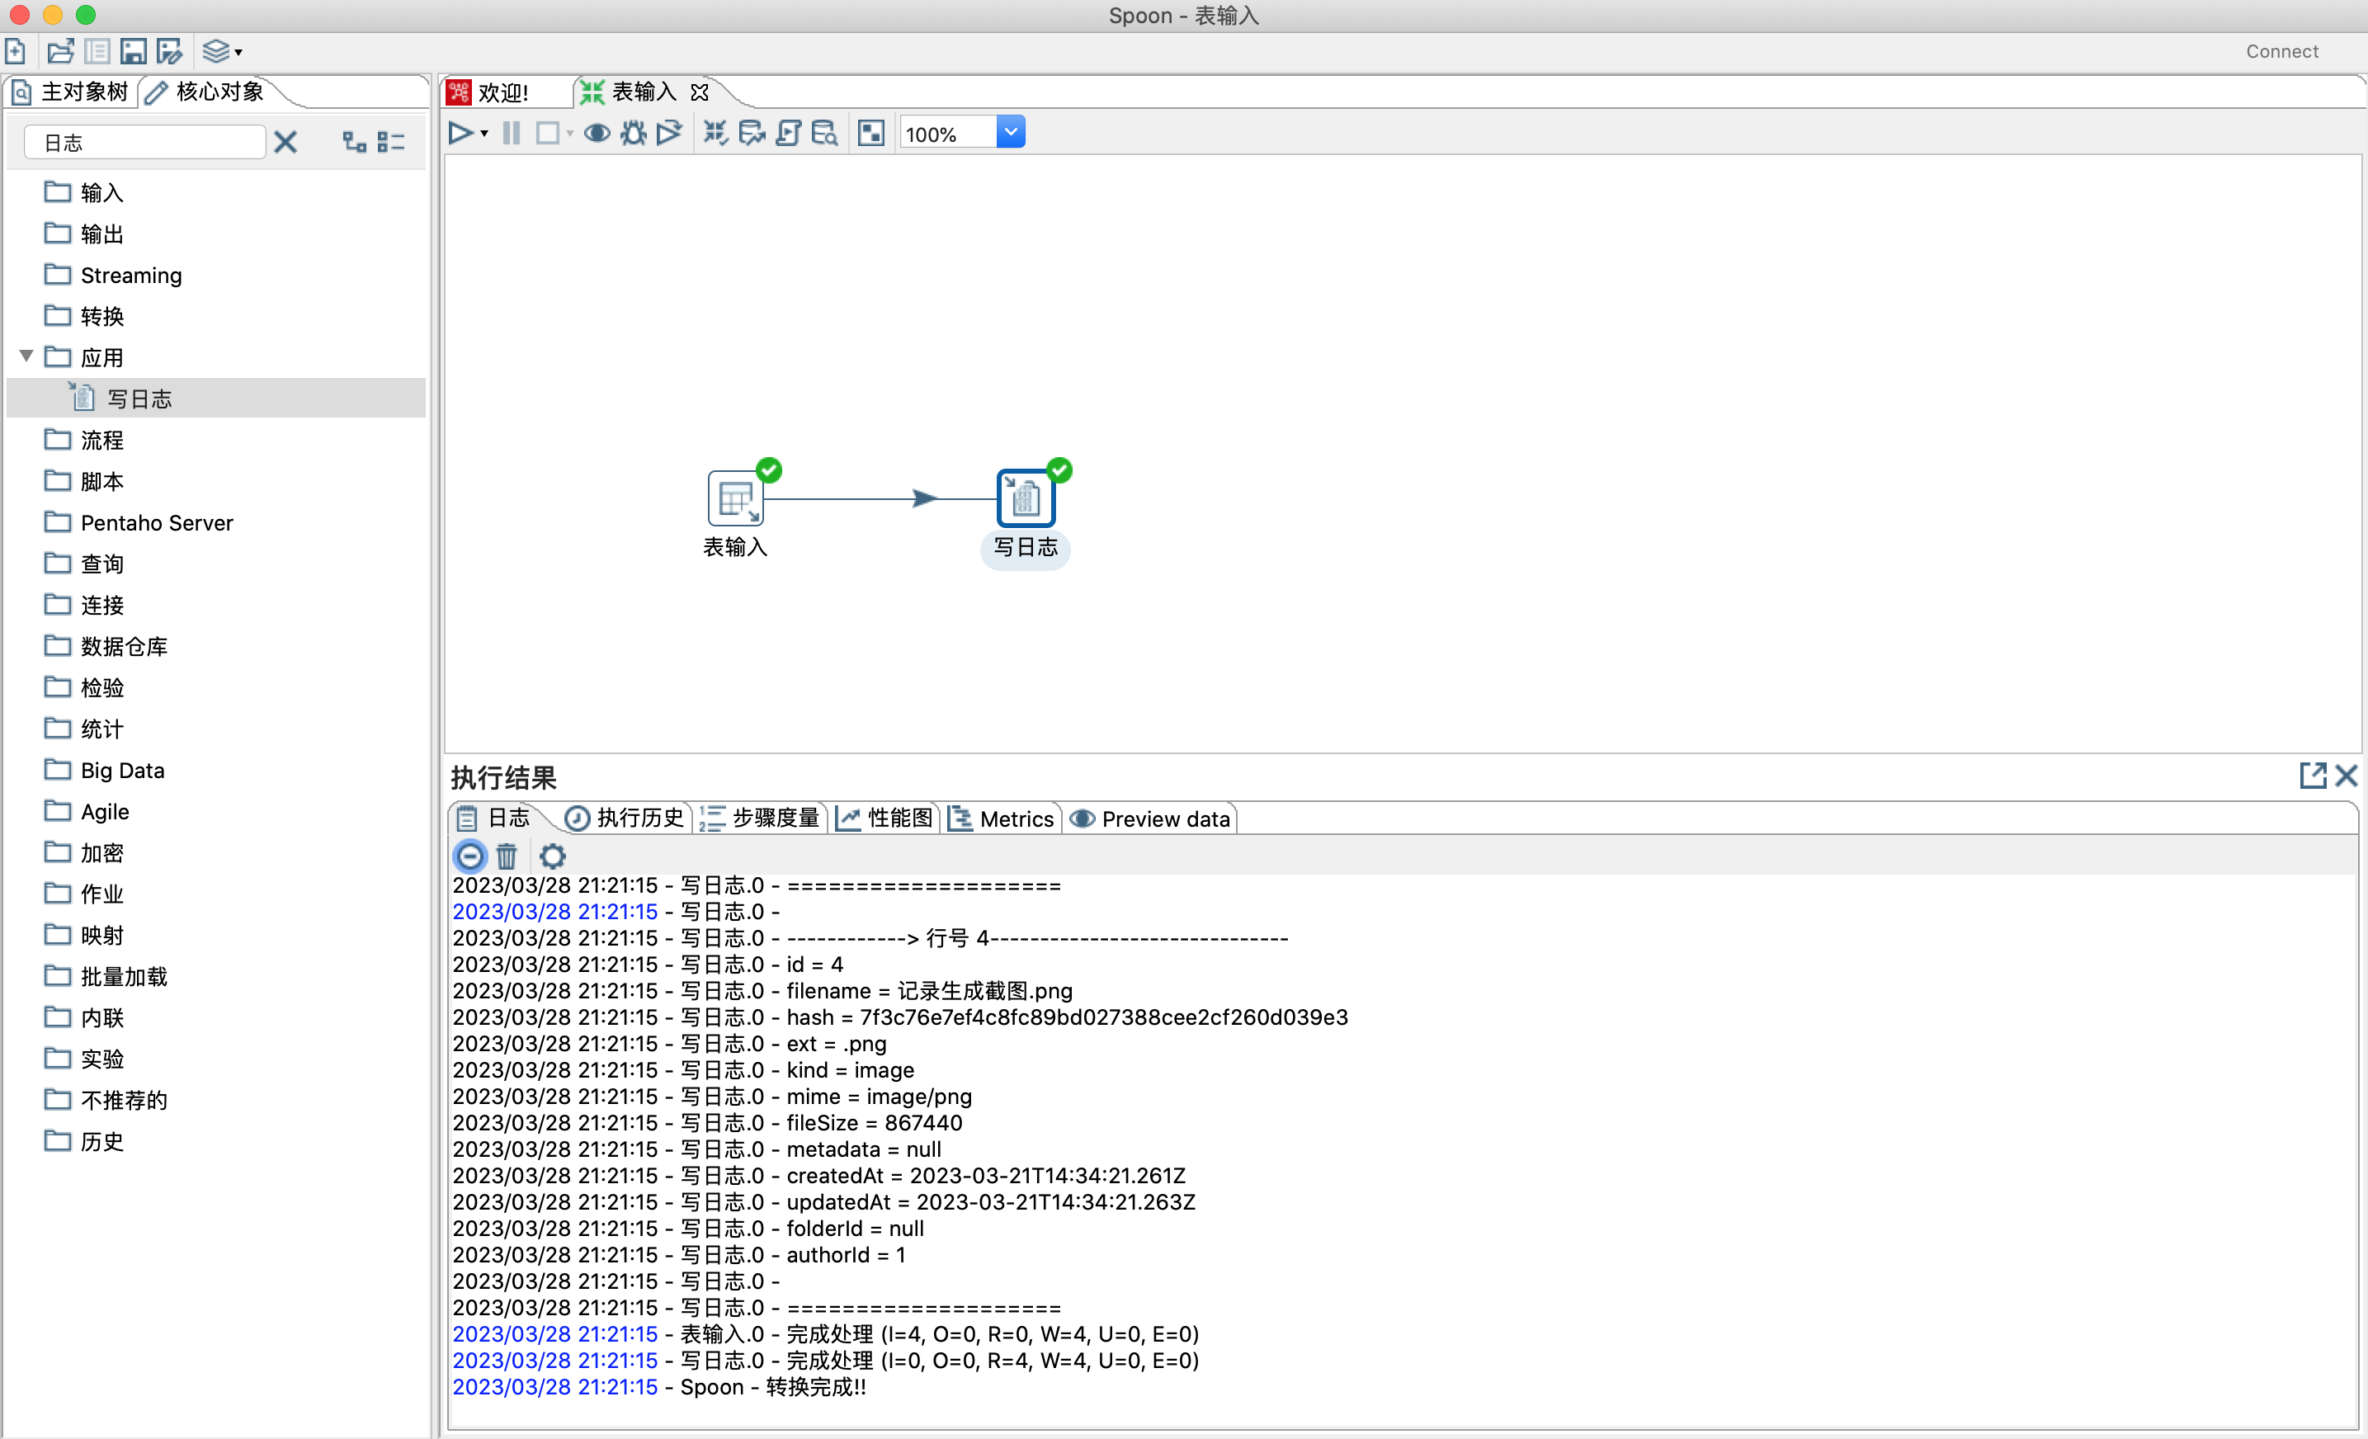The height and width of the screenshot is (1439, 2368).
Task: Click the debug bug icon
Action: (634, 134)
